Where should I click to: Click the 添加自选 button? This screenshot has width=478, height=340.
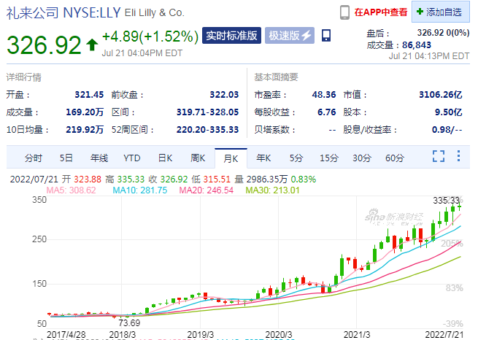point(441,12)
